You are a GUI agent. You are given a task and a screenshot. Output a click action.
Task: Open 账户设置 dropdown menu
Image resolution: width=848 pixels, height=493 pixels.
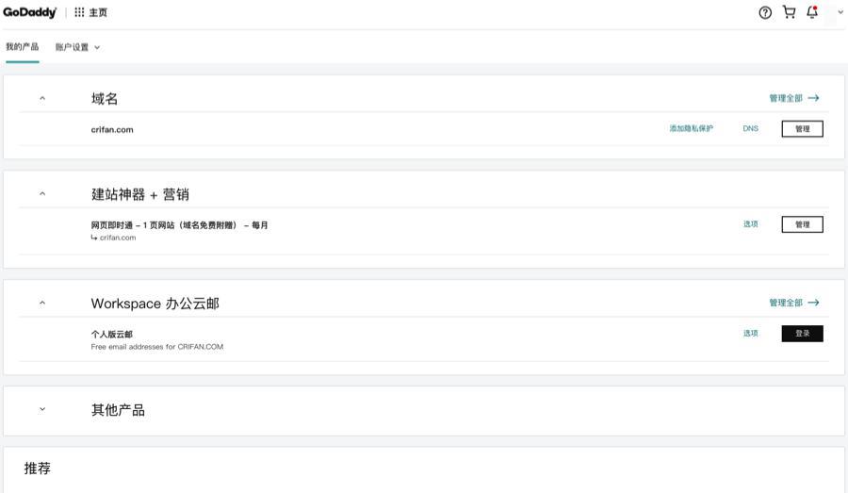(x=77, y=47)
